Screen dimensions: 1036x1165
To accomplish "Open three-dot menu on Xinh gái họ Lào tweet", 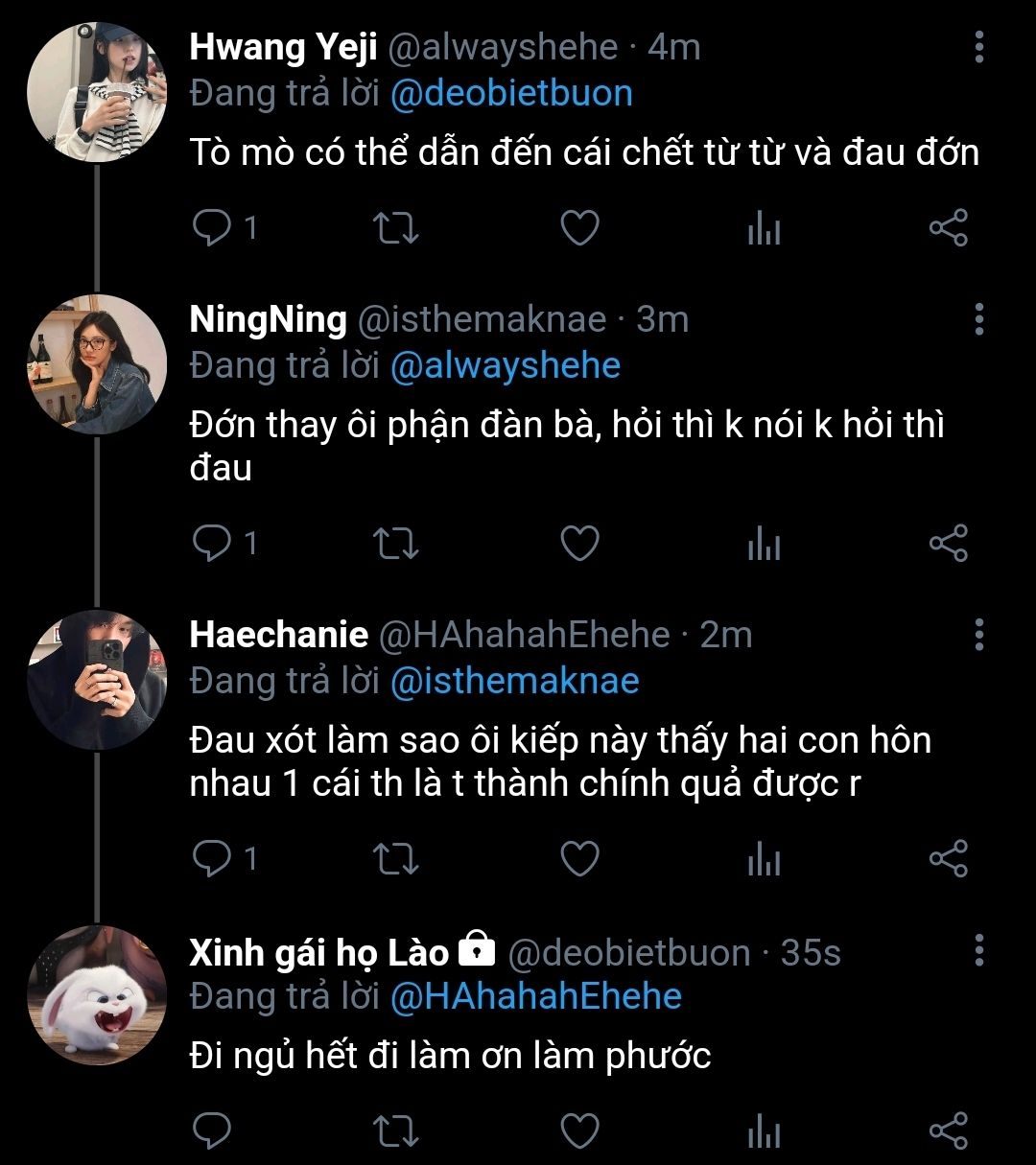I will pyautogui.click(x=978, y=949).
